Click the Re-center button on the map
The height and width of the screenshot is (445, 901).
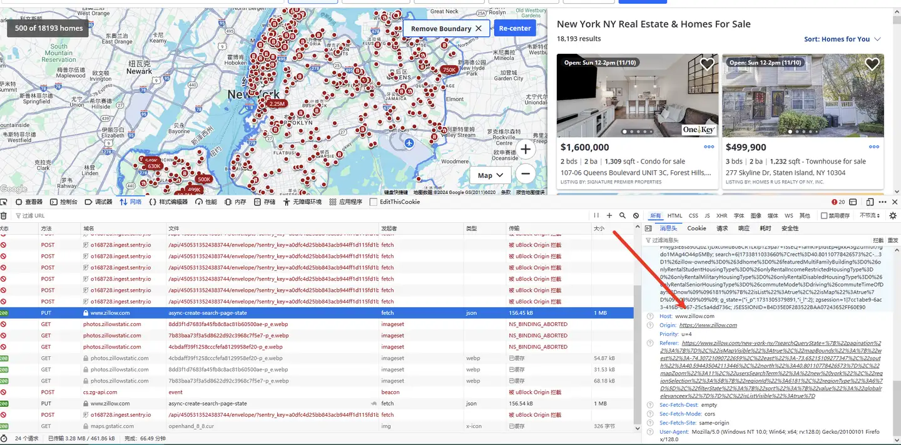515,28
